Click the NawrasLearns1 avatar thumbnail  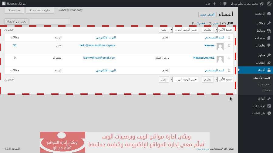[220, 59]
